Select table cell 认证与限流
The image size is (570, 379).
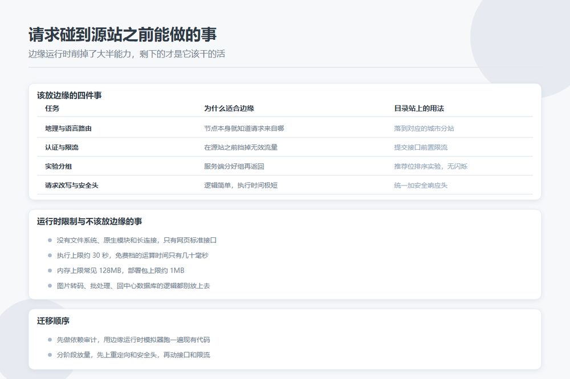click(x=62, y=147)
